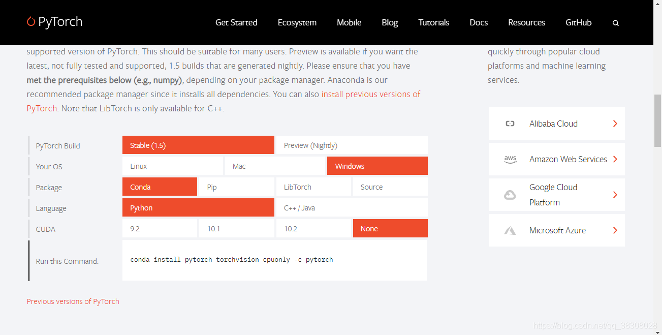Pick Python language option
The image size is (662, 335).
tap(198, 207)
